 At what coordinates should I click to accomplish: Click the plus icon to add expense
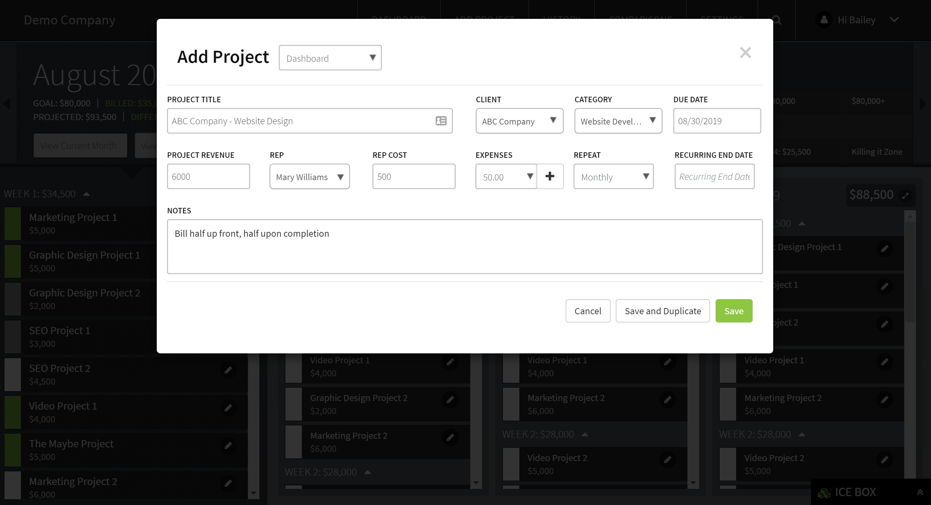point(550,176)
